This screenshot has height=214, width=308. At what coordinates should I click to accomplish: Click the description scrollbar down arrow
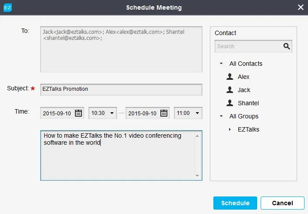click(x=197, y=176)
